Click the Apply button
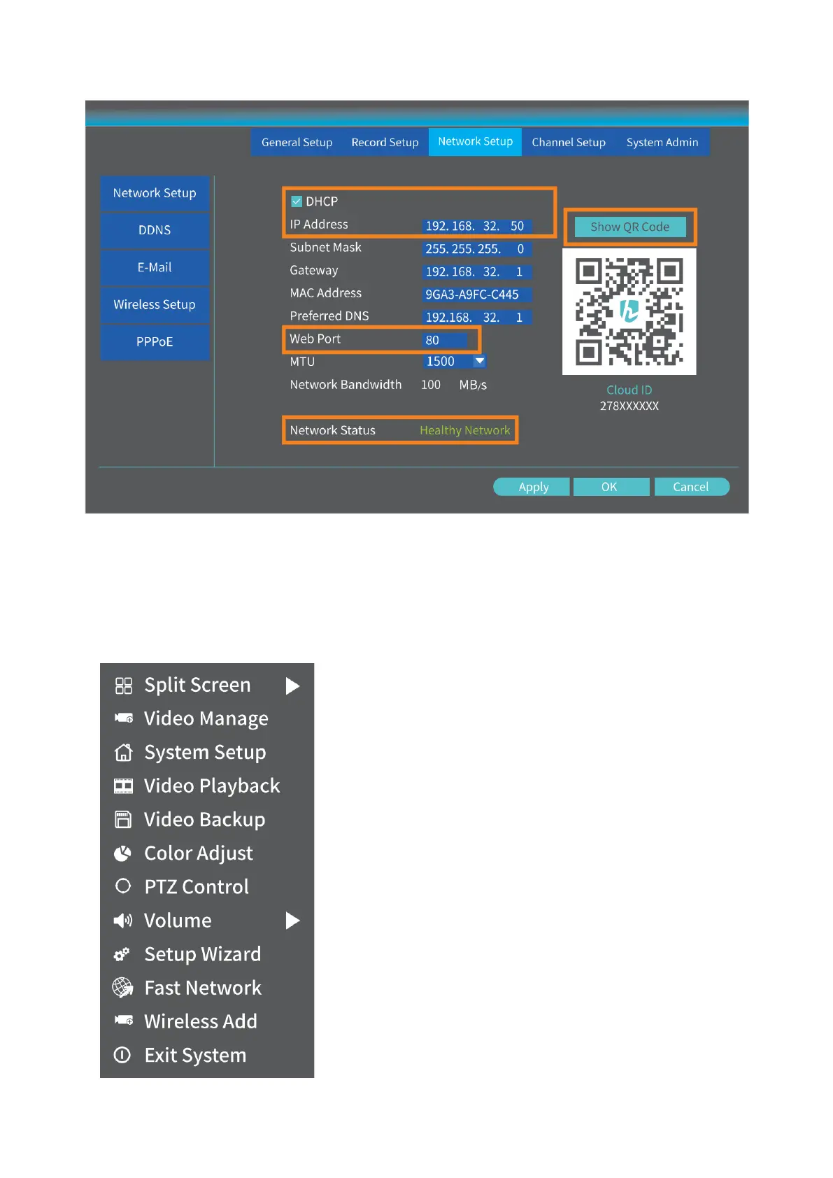Viewport: 833px width, 1178px height. pos(532,487)
